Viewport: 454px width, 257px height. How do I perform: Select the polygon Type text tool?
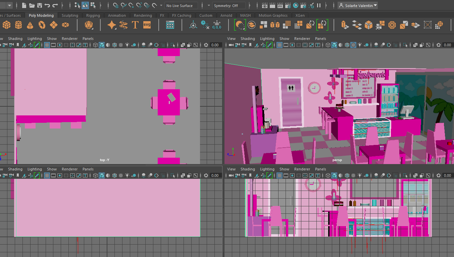tap(135, 25)
